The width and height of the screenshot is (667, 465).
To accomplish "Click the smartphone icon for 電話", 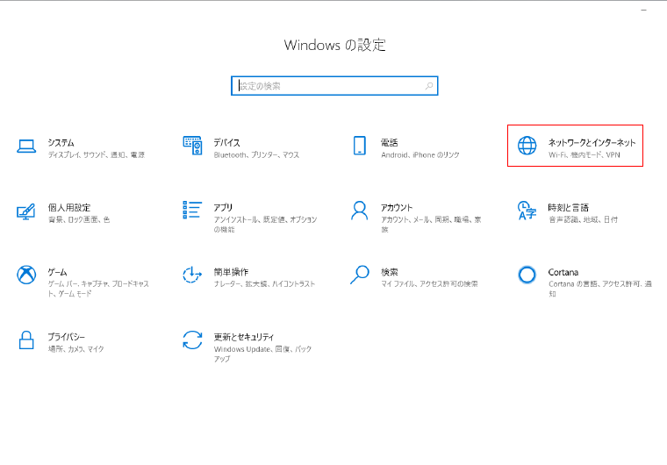I will [360, 146].
